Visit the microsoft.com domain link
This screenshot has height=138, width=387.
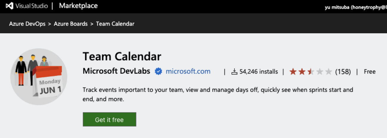tap(188, 71)
